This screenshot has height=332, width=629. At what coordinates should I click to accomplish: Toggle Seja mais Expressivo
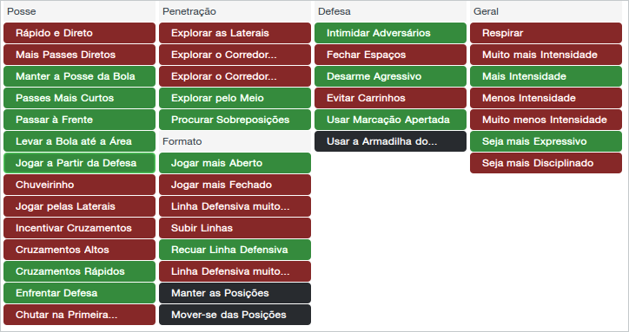(546, 141)
